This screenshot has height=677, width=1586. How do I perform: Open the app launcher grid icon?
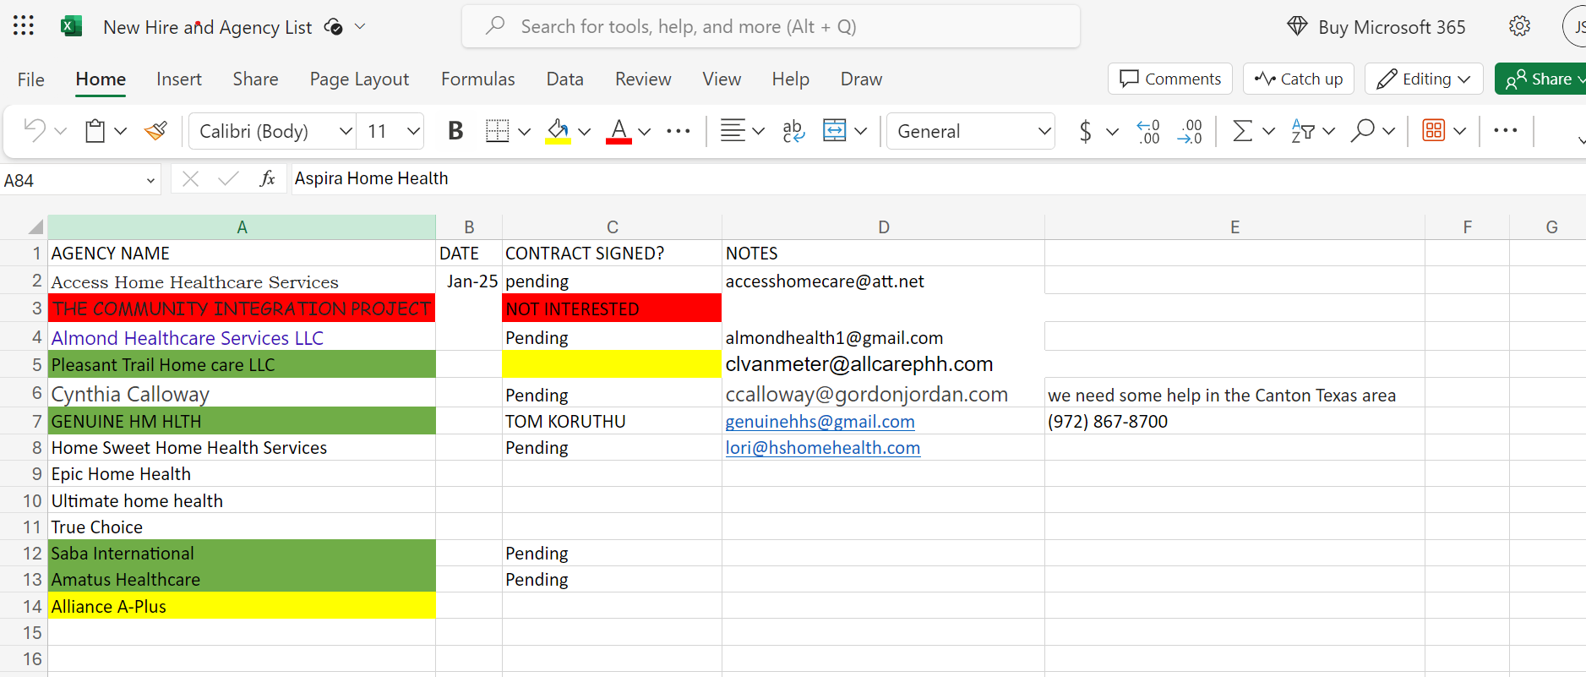[24, 26]
